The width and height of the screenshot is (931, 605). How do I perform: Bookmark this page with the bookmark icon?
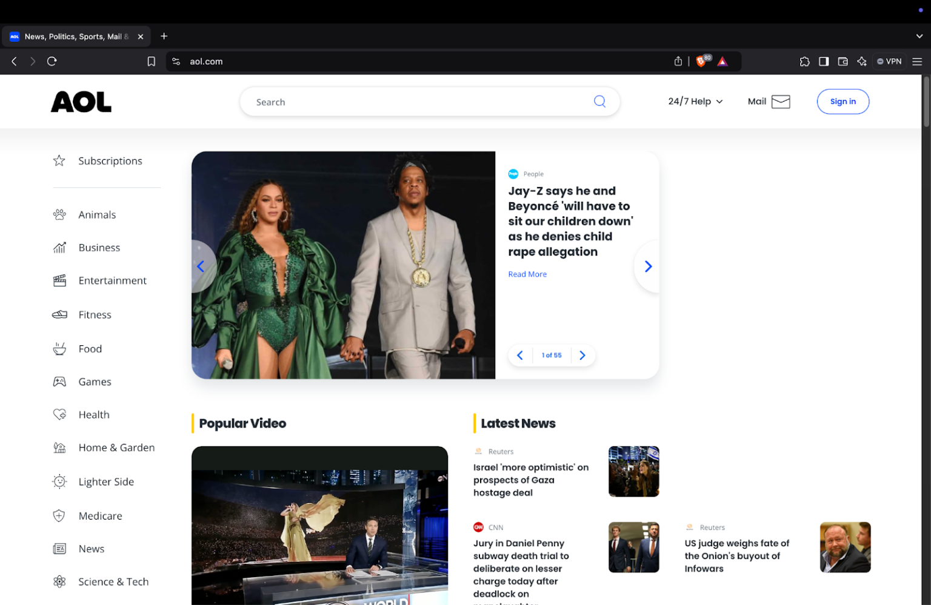click(152, 61)
